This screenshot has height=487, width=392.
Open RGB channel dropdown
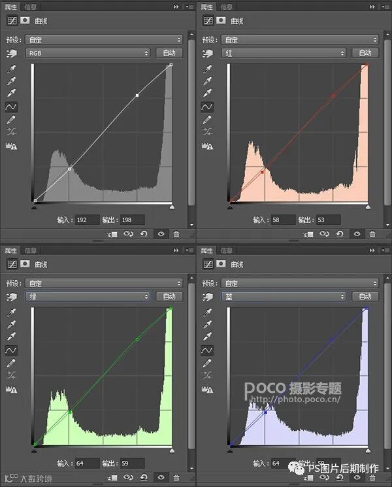click(88, 53)
